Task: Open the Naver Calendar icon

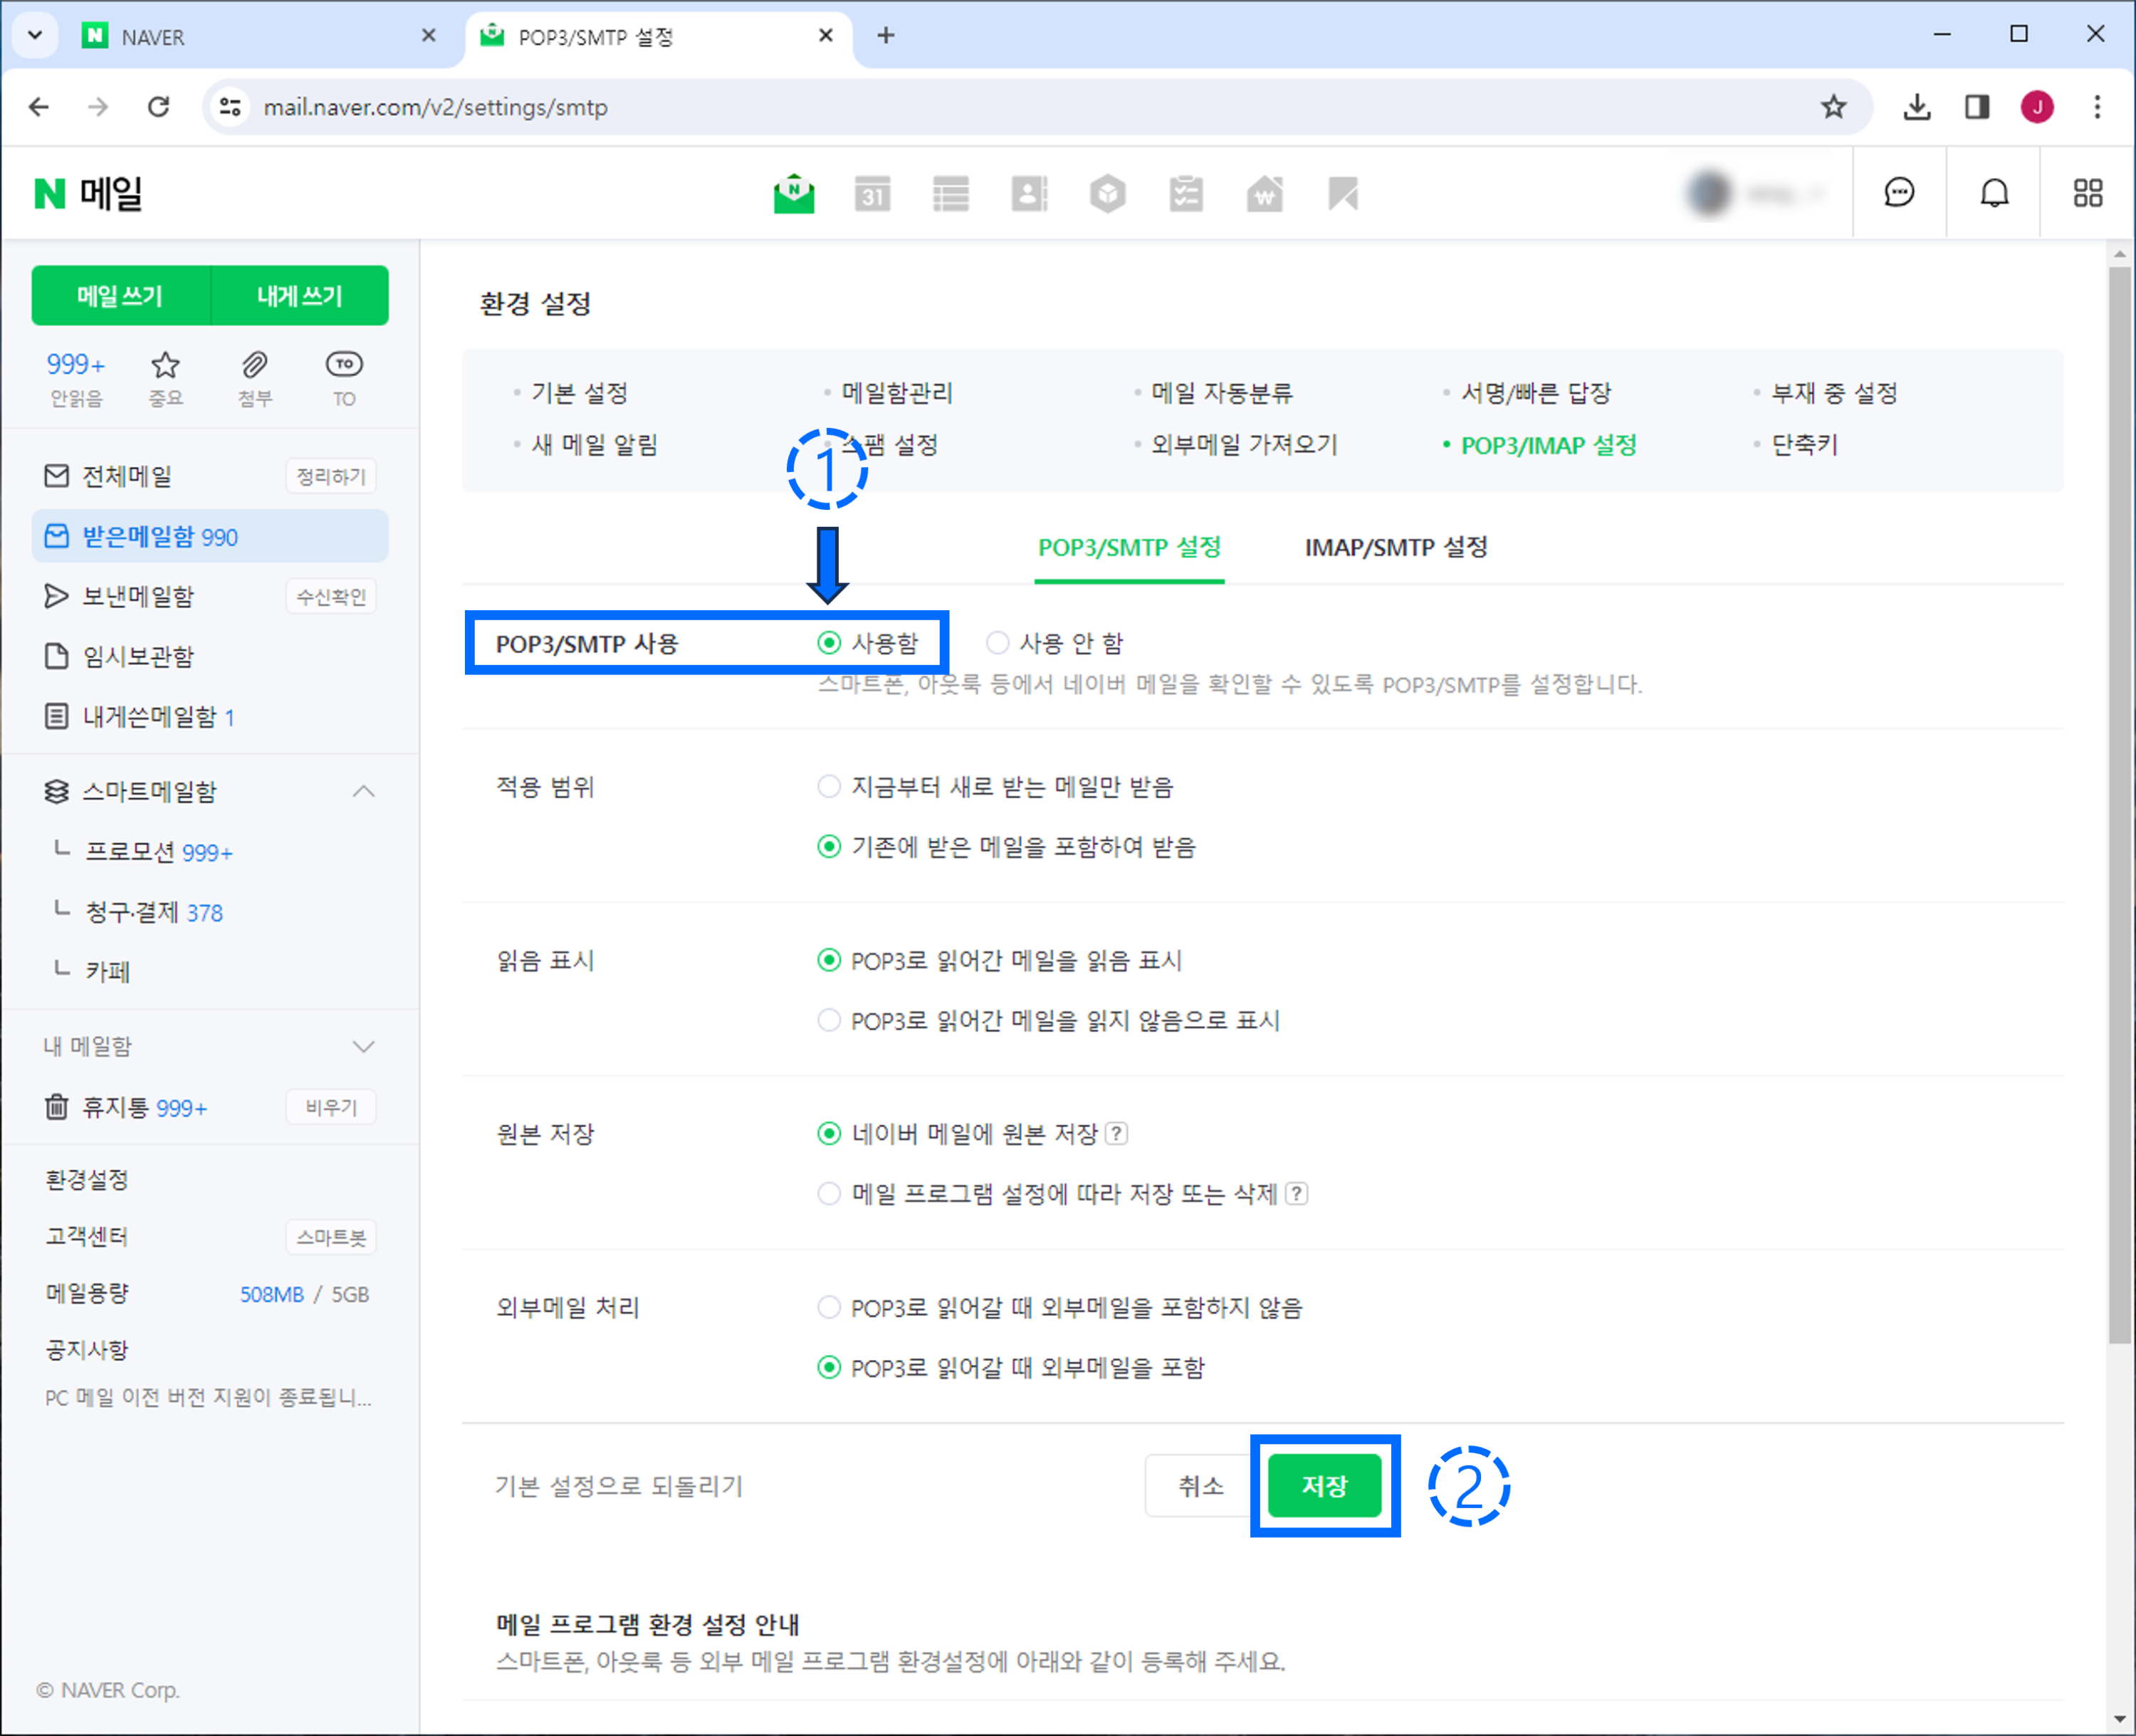Action: (872, 193)
